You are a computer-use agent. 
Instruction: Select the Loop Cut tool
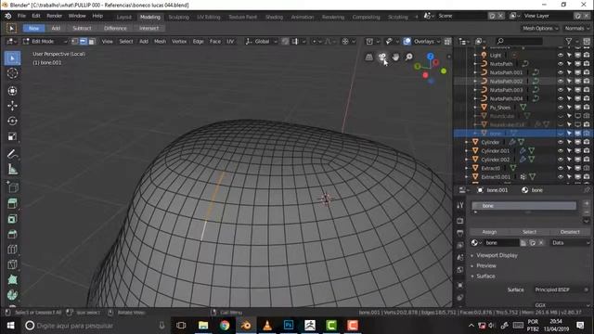click(x=12, y=250)
